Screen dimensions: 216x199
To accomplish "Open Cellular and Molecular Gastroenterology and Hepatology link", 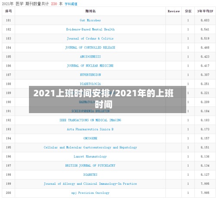I will (90, 147).
